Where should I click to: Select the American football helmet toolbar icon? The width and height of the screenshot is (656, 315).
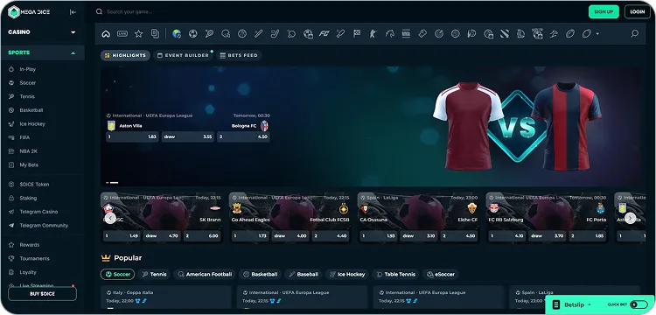tap(226, 34)
